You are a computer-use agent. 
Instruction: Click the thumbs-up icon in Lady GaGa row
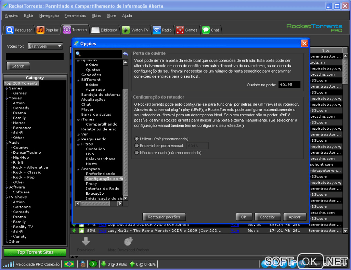pyautogui.click(x=82, y=231)
